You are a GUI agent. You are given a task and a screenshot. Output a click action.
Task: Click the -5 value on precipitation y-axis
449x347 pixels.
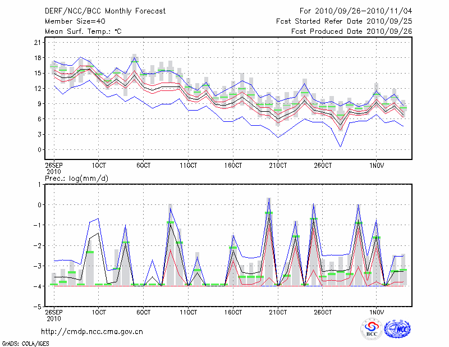click(x=37, y=307)
